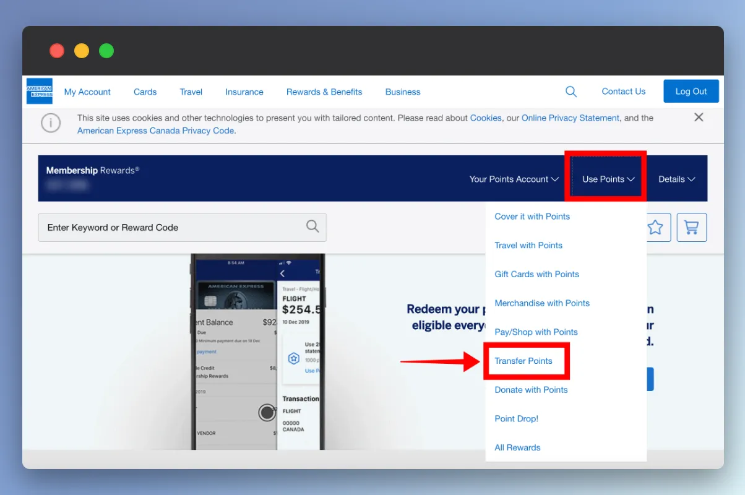Viewport: 745px width, 495px height.
Task: Select Donate with Points
Action: [531, 390]
